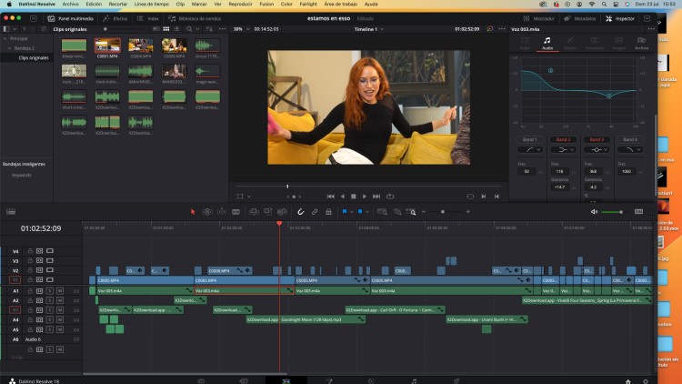
Task: Open Band 1 filter type dropdown
Action: (x=530, y=150)
